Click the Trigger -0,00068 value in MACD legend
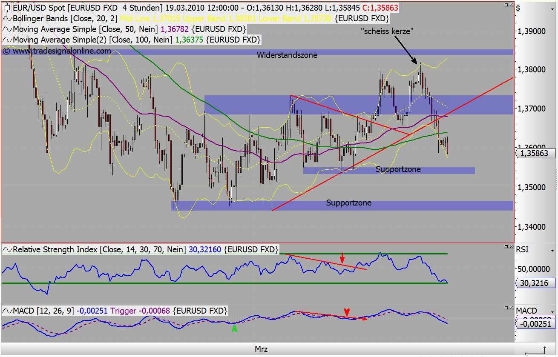The width and height of the screenshot is (558, 357). [141, 311]
